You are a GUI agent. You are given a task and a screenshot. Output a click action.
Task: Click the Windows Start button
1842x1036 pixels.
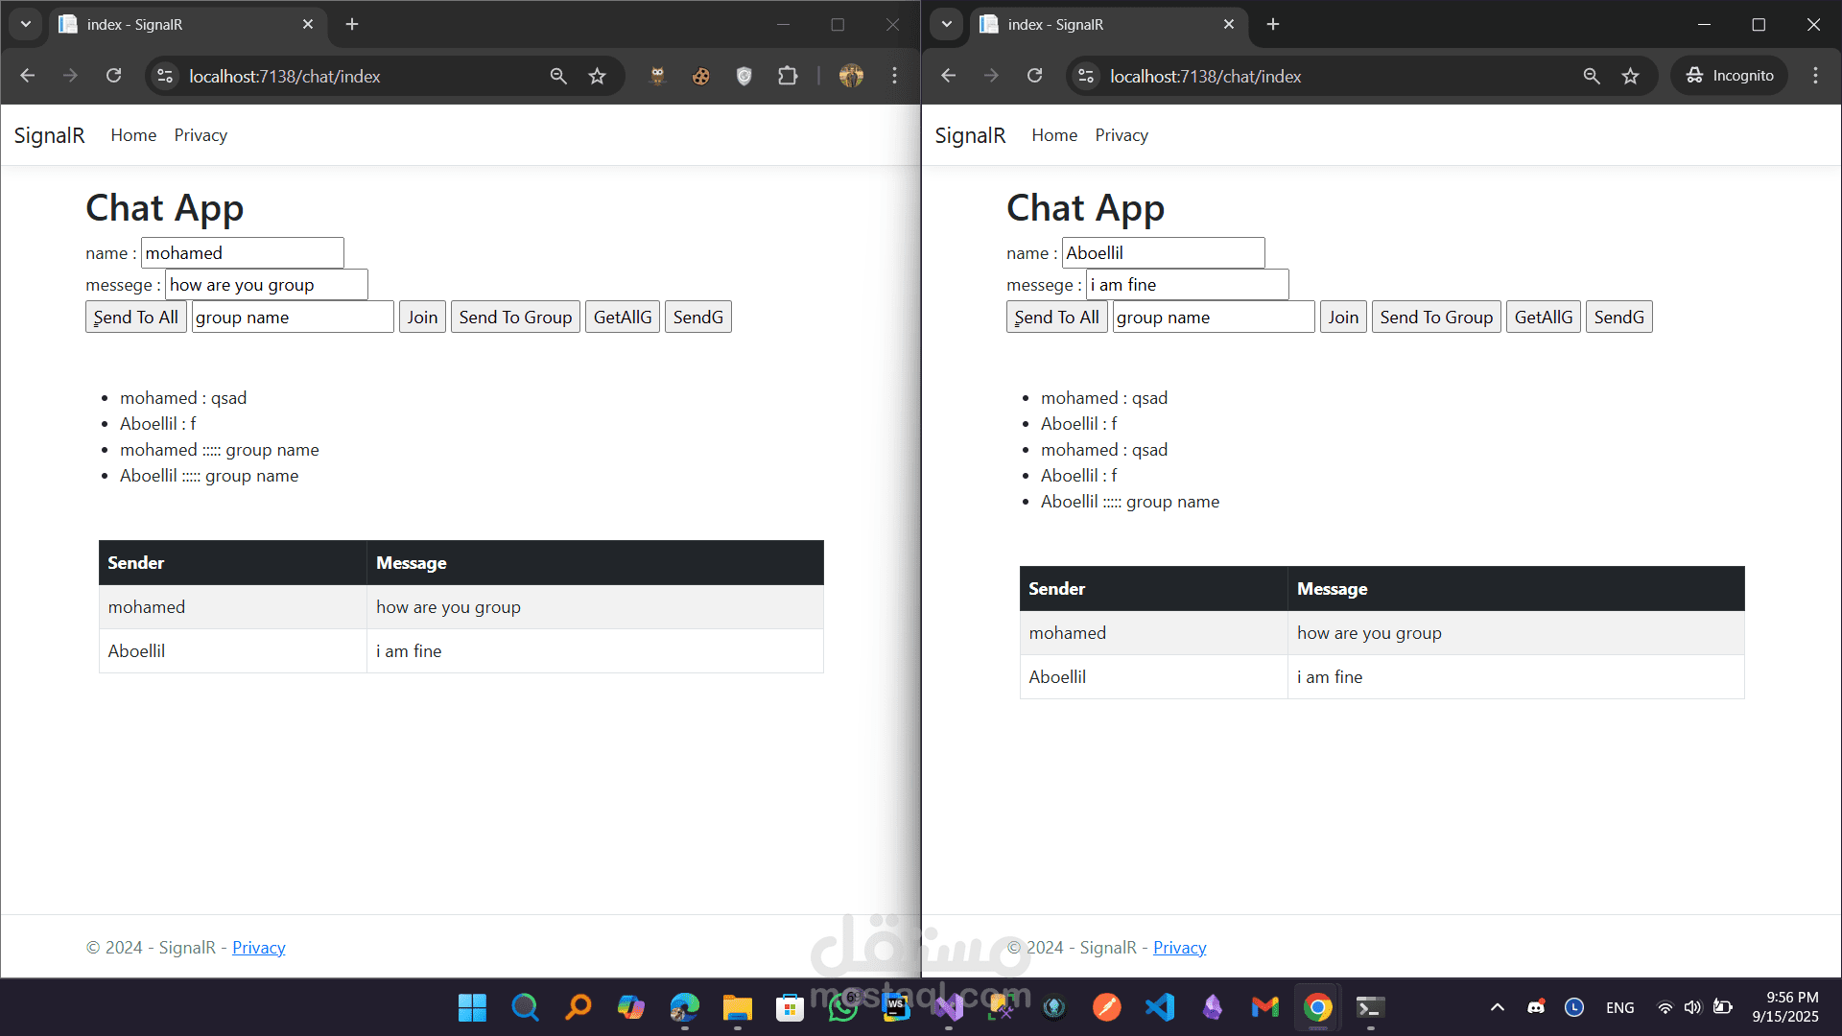(472, 1007)
